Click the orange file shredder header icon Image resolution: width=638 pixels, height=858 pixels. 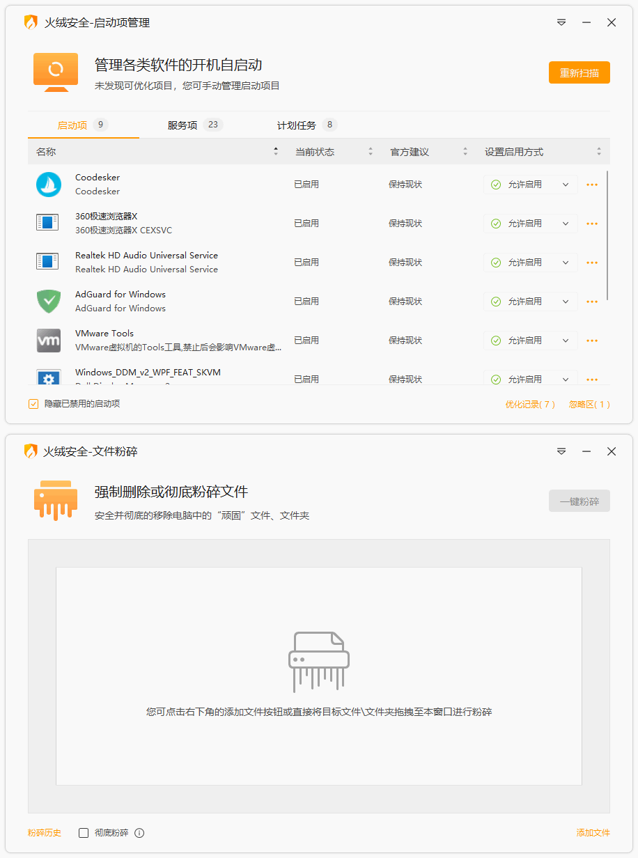pyautogui.click(x=56, y=500)
